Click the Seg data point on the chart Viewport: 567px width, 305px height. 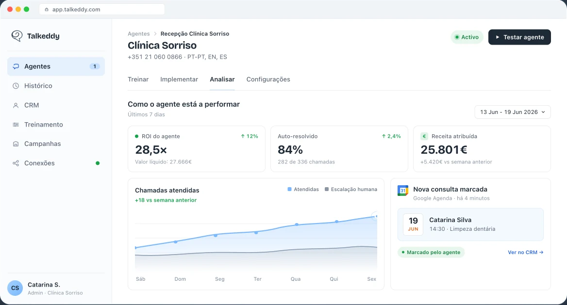[216, 235]
